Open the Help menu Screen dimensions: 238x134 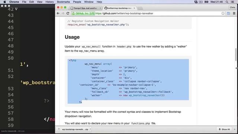click(x=99, y=2)
